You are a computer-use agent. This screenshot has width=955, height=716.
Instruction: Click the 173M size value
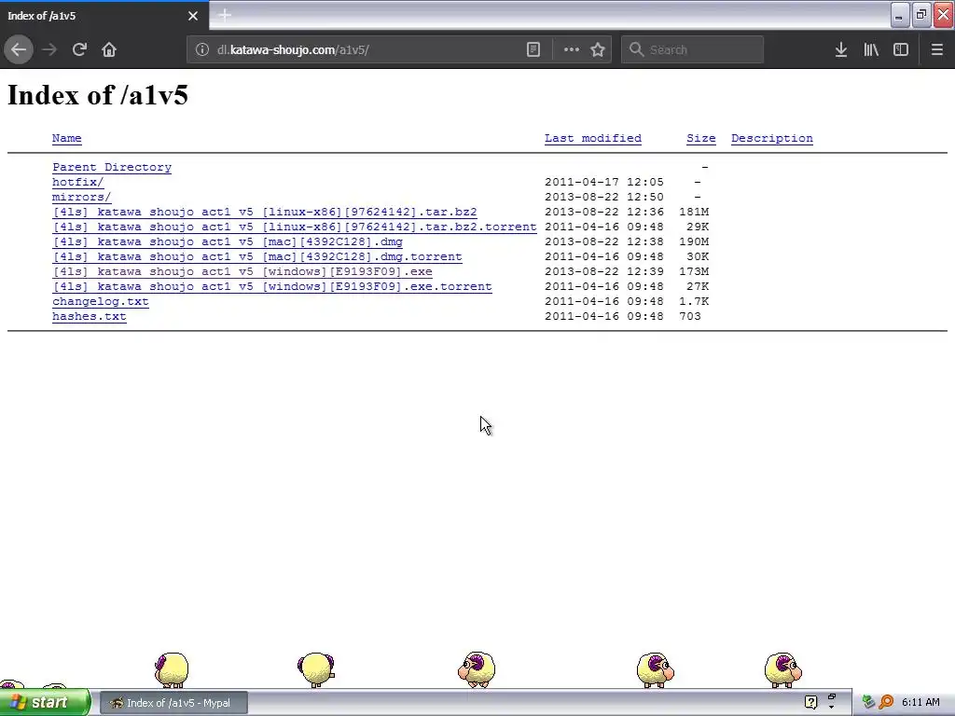[694, 271]
